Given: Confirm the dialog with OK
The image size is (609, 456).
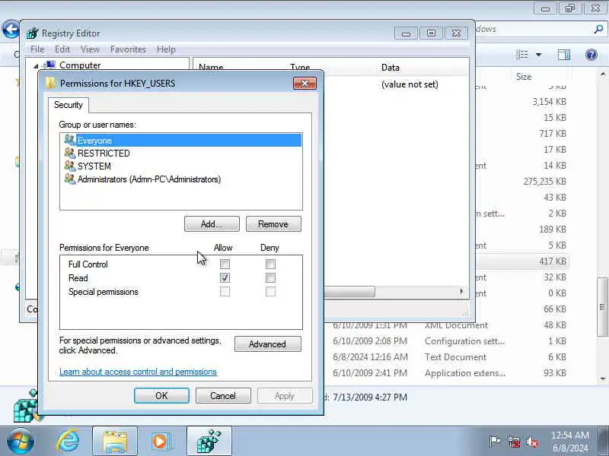Looking at the screenshot, I should 161,395.
